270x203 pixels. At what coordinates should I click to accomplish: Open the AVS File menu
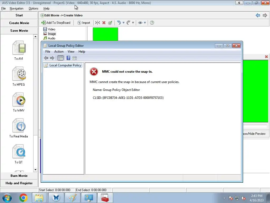point(3,8)
